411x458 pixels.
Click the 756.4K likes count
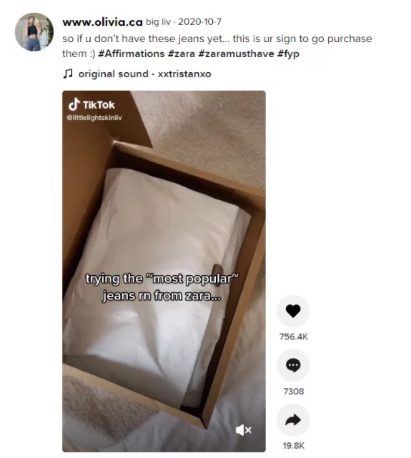pos(293,337)
